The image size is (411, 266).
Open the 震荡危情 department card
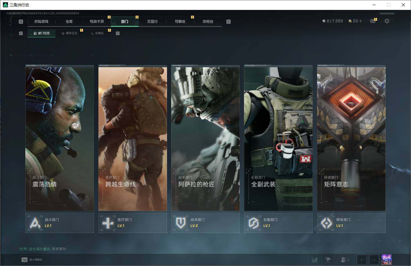(60, 139)
